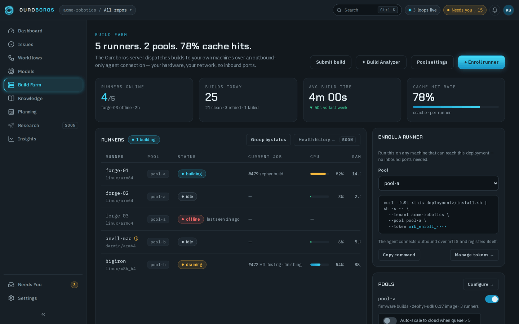Viewport: 519px width, 324px height.
Task: Click the 1 building filter badge
Action: 144,140
